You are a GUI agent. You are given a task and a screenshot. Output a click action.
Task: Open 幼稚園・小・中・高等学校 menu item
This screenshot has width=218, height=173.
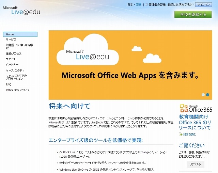19,47
